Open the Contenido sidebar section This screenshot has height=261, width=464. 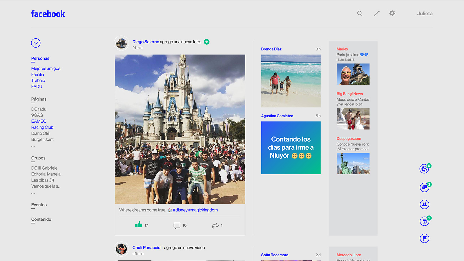tap(41, 219)
